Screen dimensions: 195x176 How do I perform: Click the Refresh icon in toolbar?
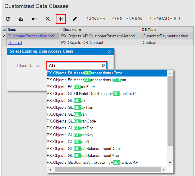(x=8, y=19)
